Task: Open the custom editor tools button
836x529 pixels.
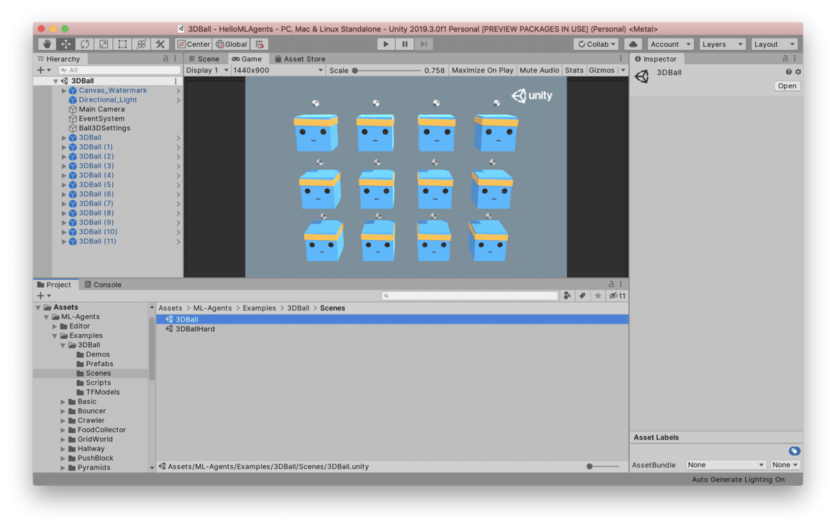Action: point(160,44)
